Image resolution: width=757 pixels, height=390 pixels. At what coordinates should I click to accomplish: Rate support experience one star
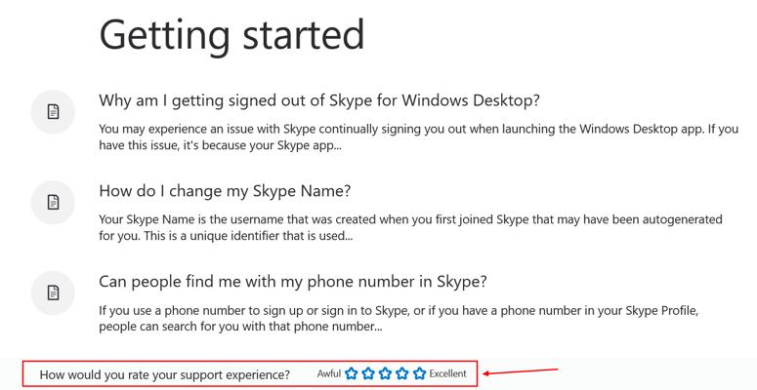coord(352,373)
